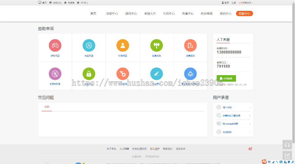The image size is (295, 164).
Task: Open the 家长监护 footer link
Action: click(155, 149)
